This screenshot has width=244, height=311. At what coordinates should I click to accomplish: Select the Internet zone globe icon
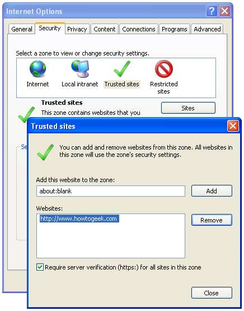(x=37, y=69)
